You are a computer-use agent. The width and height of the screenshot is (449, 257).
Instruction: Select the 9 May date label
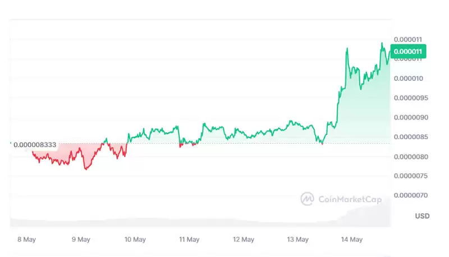tap(81, 240)
